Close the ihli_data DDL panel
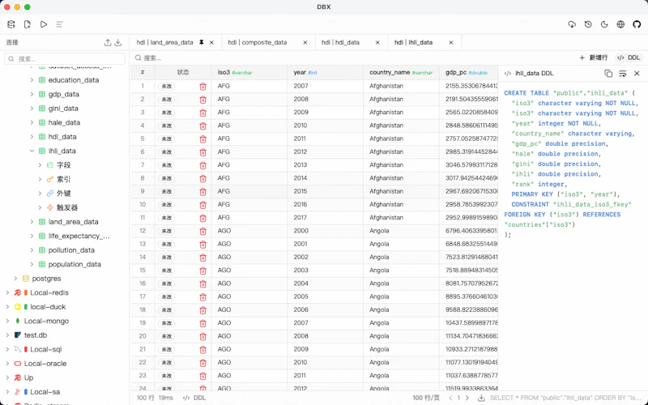This screenshot has height=405, width=648. pos(637,73)
